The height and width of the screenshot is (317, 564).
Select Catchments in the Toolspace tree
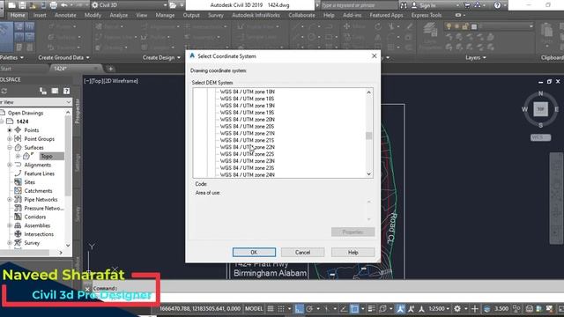click(38, 191)
